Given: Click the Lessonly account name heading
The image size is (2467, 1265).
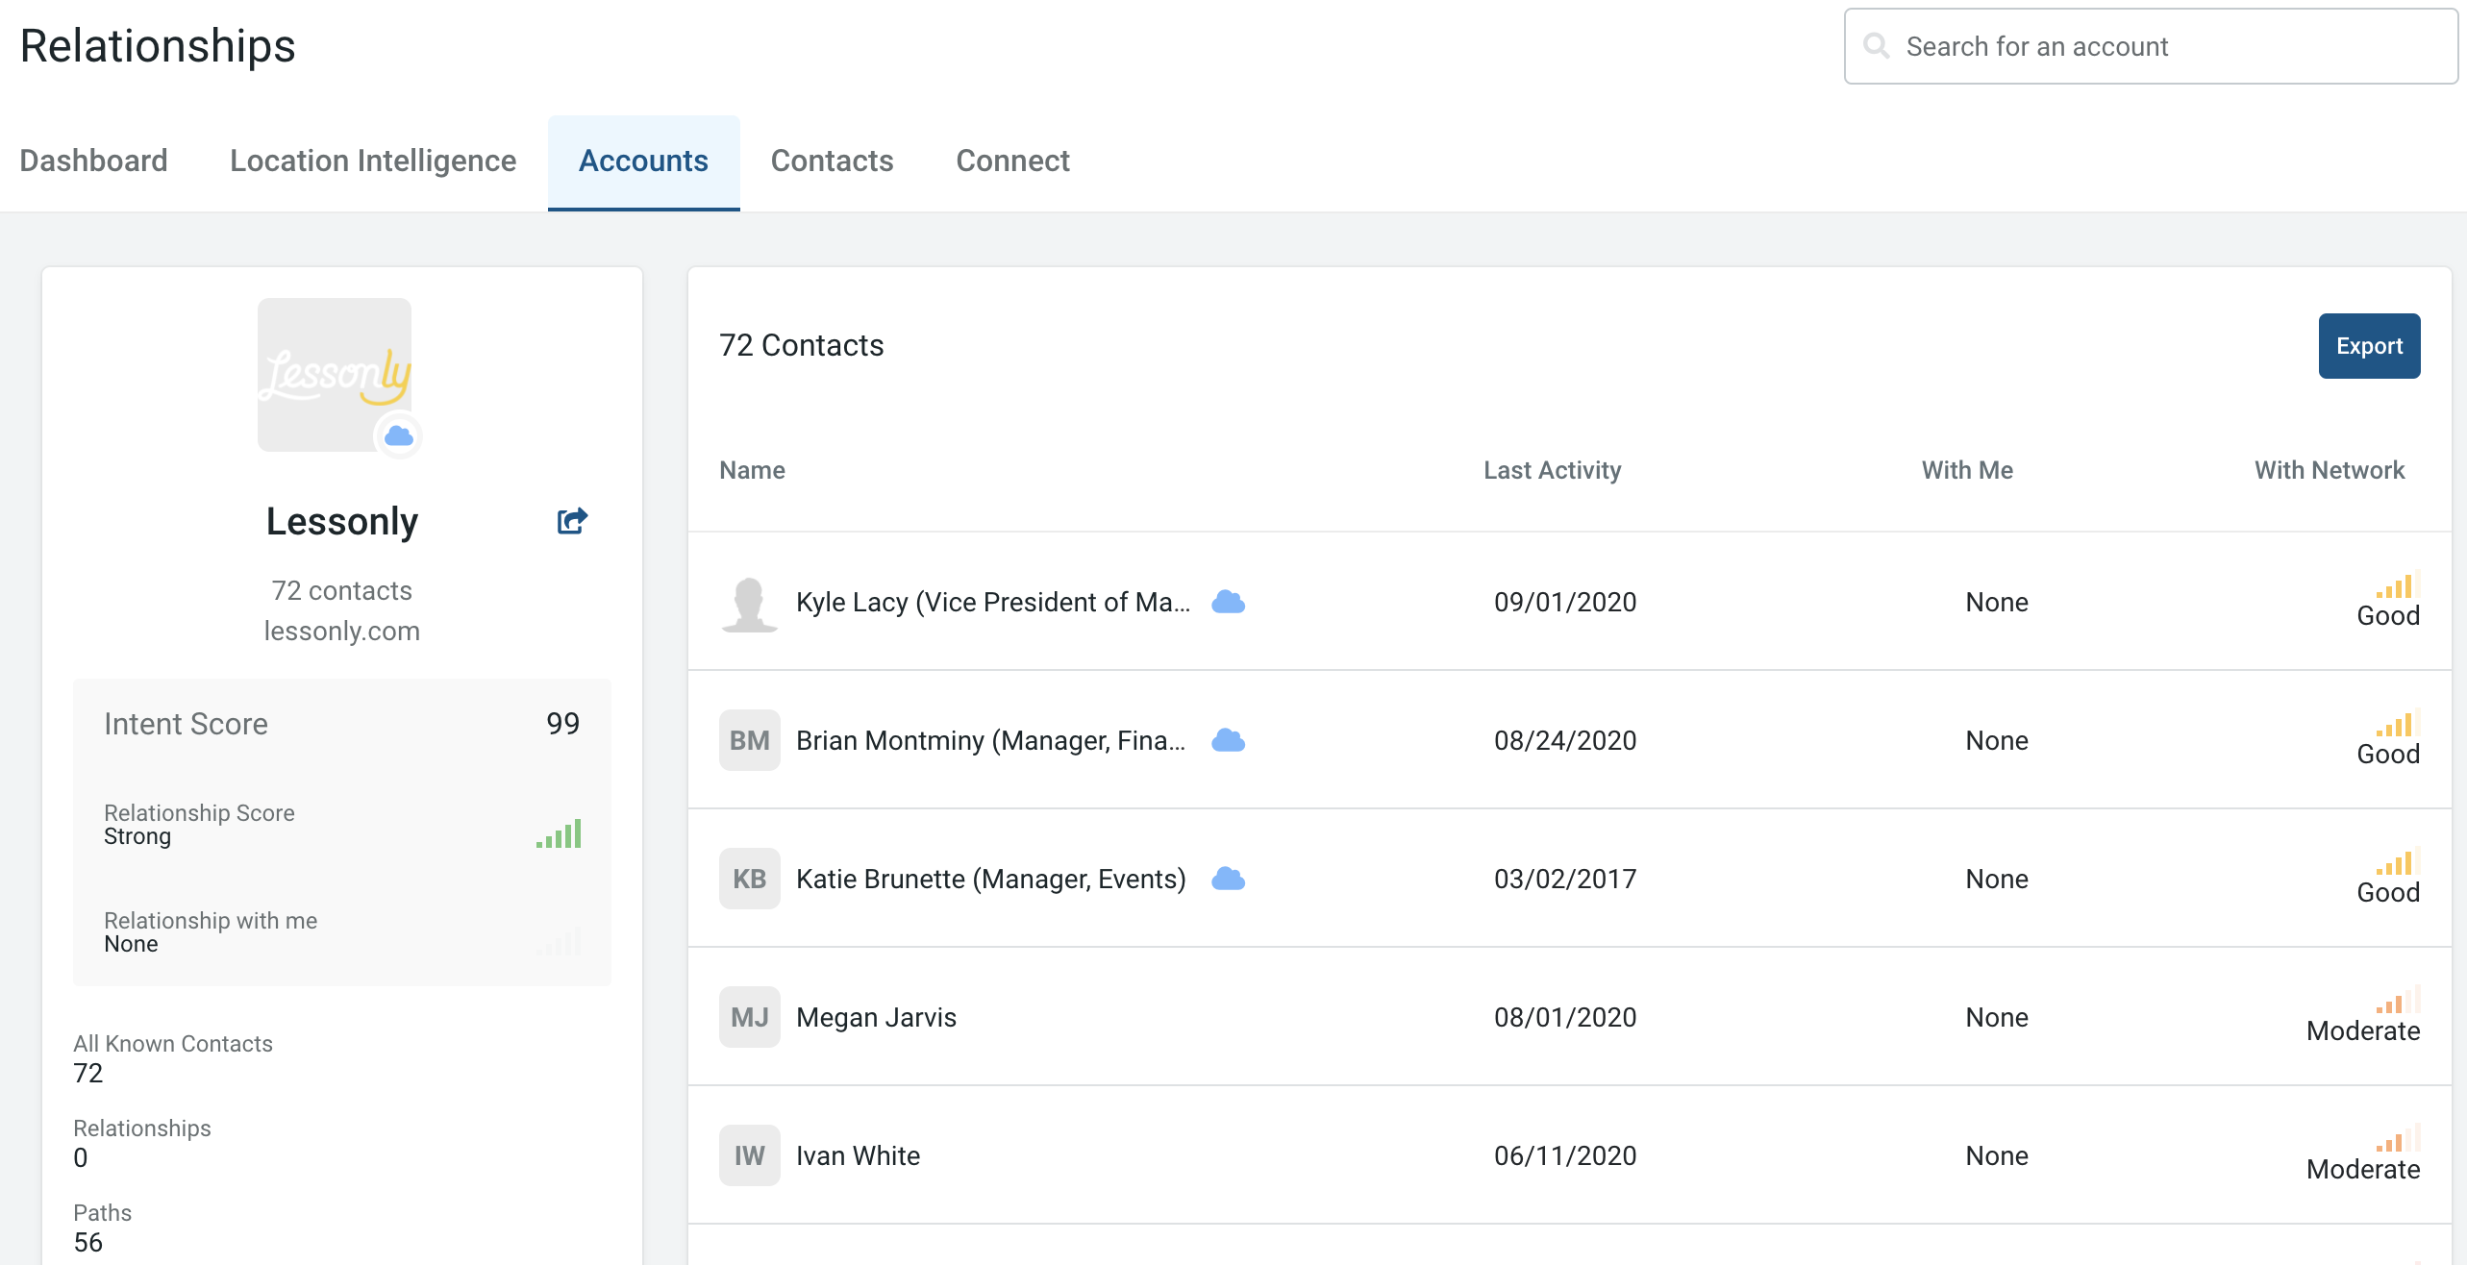Looking at the screenshot, I should pos(341,521).
